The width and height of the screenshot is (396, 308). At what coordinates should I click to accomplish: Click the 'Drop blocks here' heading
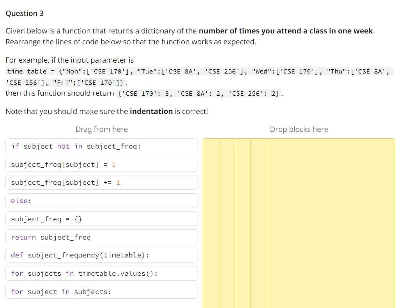[299, 129]
